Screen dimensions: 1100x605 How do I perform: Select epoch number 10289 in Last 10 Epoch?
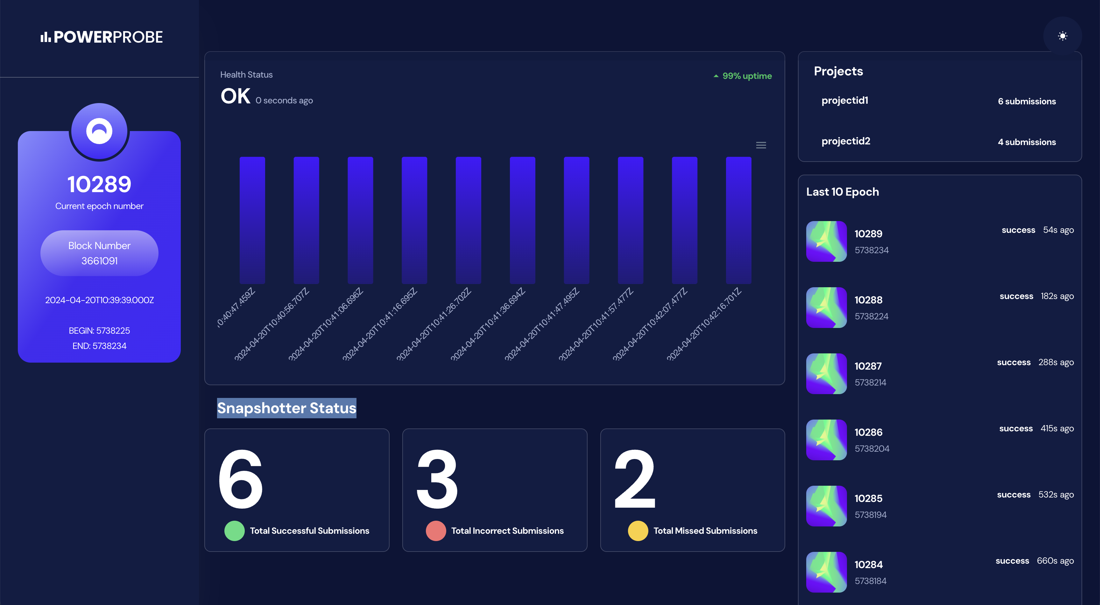coord(868,234)
